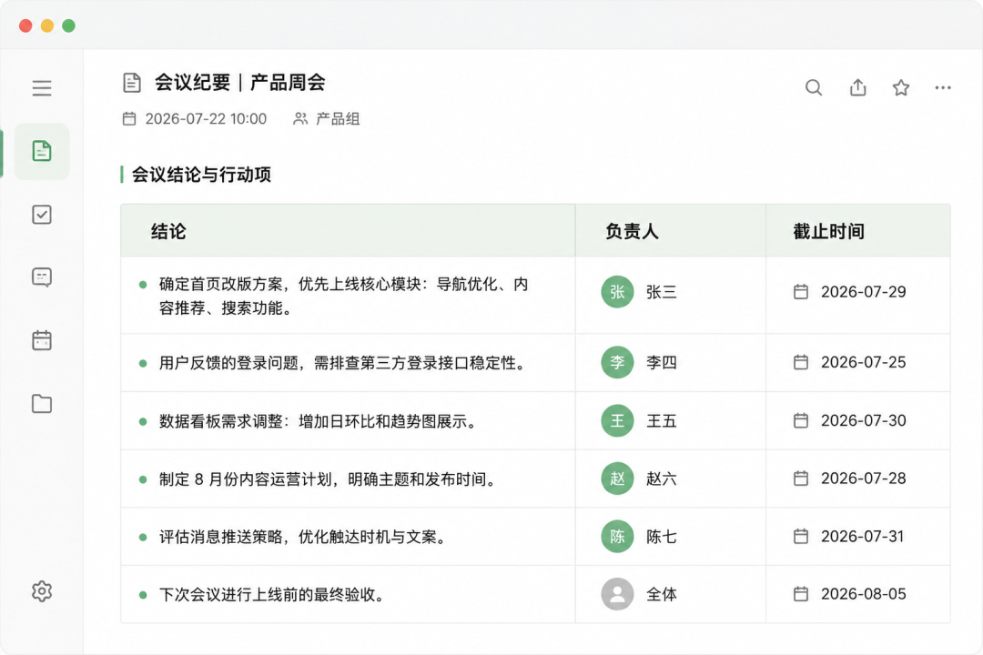Click conclusion 下次会议进行上线前的最终验收

(273, 595)
